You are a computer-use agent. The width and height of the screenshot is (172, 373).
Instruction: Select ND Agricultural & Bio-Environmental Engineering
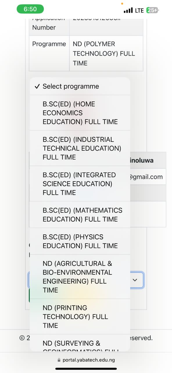click(80, 277)
